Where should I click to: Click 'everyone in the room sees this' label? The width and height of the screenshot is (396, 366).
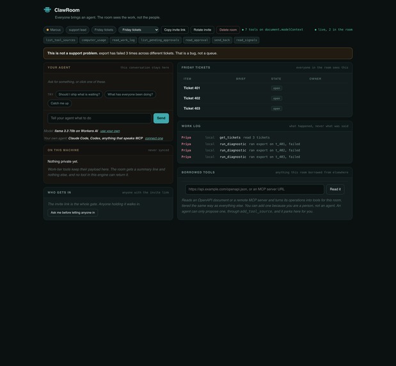click(322, 67)
